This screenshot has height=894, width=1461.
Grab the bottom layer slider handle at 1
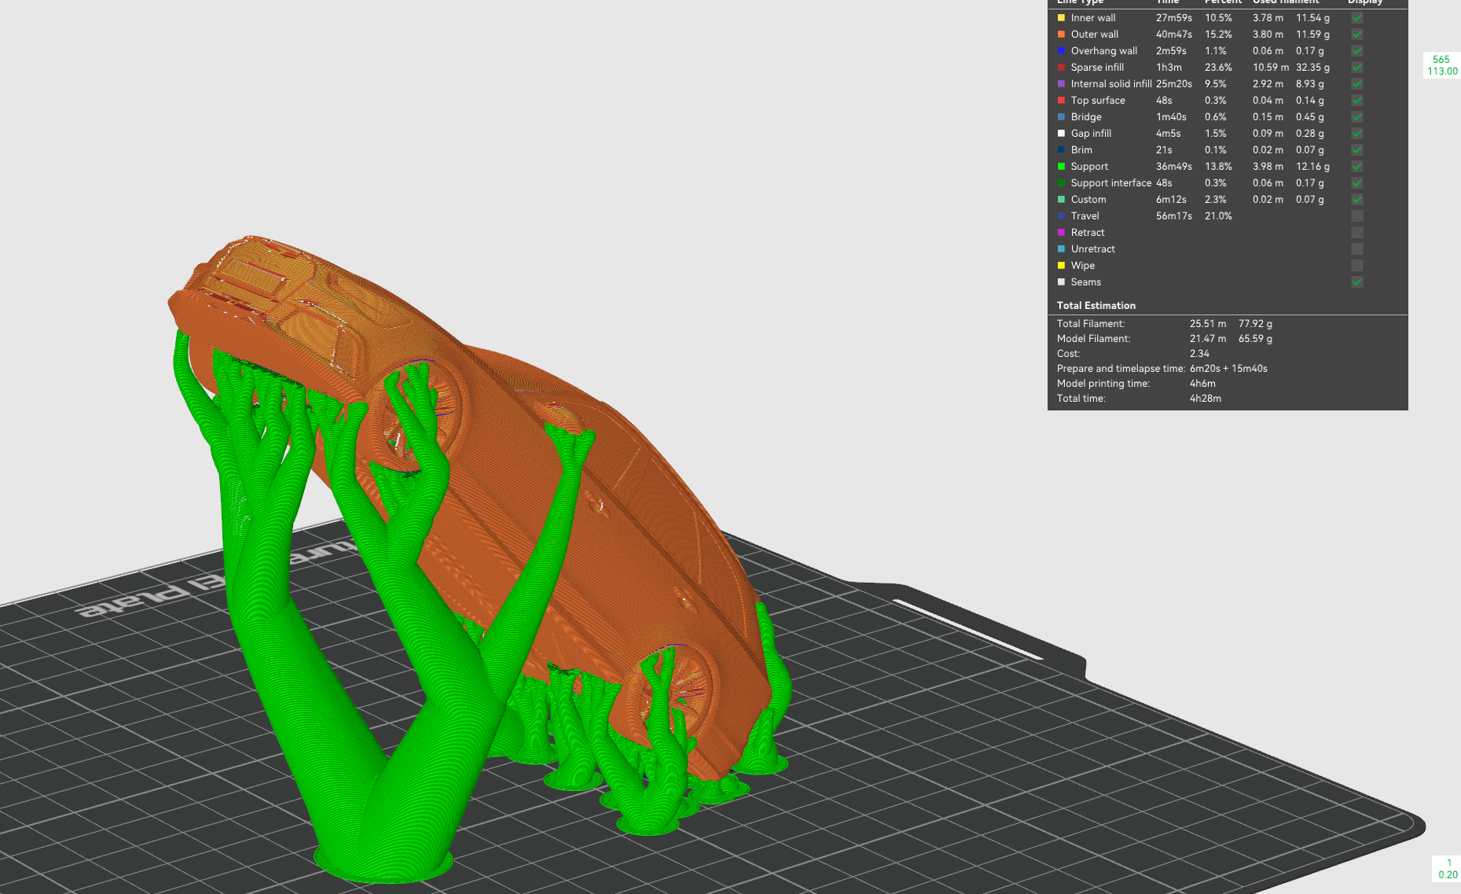click(1447, 869)
